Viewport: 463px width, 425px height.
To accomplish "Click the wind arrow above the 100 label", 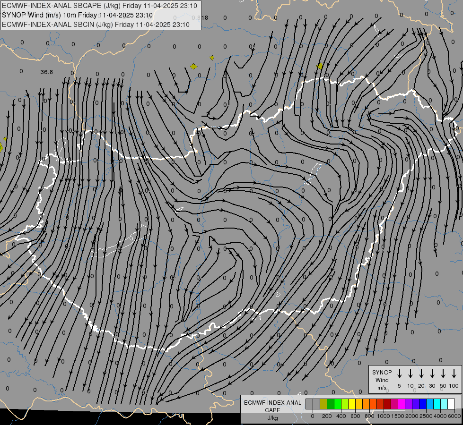I will click(454, 374).
